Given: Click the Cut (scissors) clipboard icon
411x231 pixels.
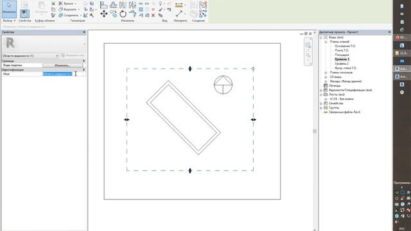Looking at the screenshot, I should 53,4.
